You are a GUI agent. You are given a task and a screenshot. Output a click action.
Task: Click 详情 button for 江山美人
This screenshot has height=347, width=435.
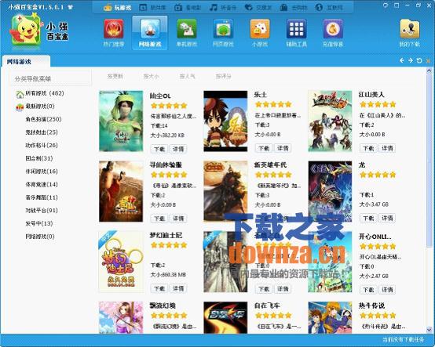tap(387, 148)
